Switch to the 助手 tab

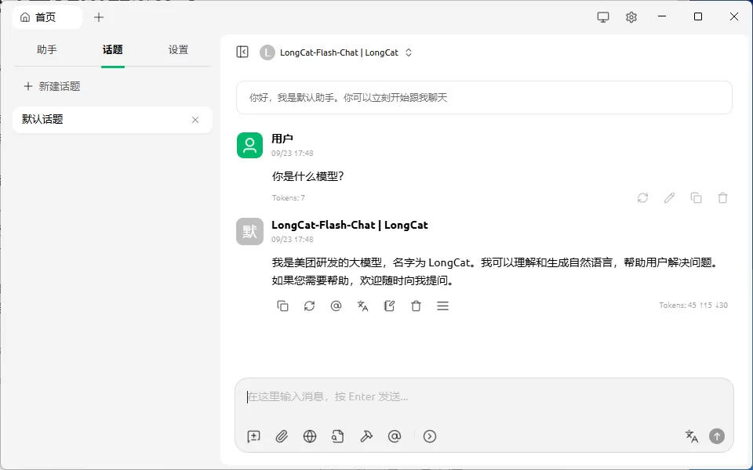coord(46,49)
